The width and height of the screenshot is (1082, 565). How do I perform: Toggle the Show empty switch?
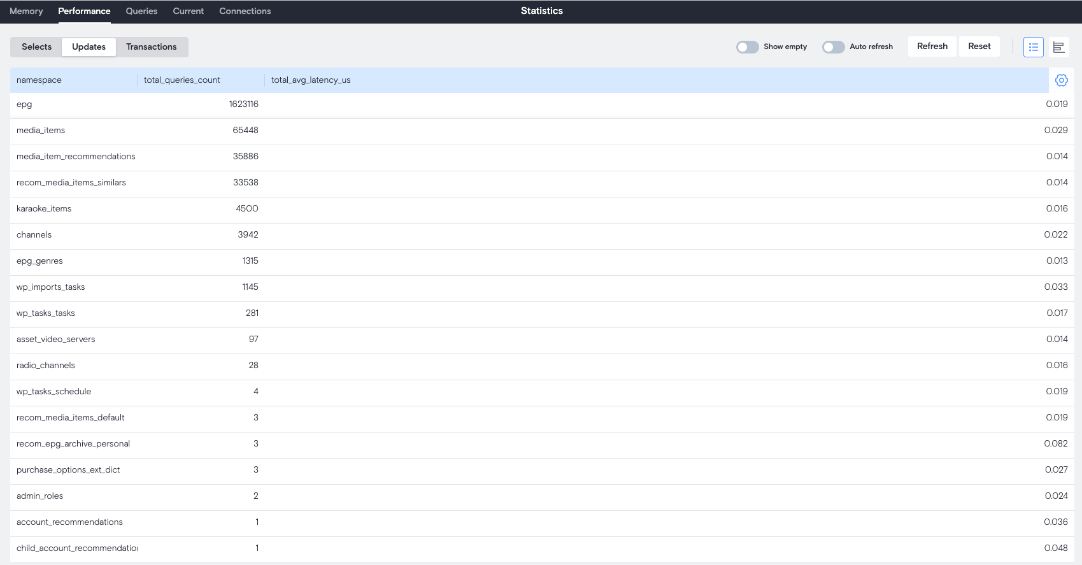coord(747,47)
